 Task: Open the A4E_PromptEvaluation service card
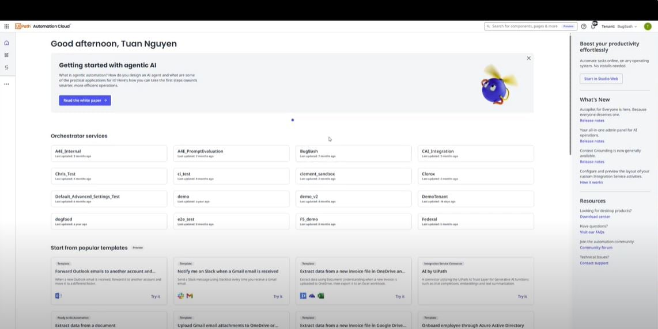(x=231, y=154)
